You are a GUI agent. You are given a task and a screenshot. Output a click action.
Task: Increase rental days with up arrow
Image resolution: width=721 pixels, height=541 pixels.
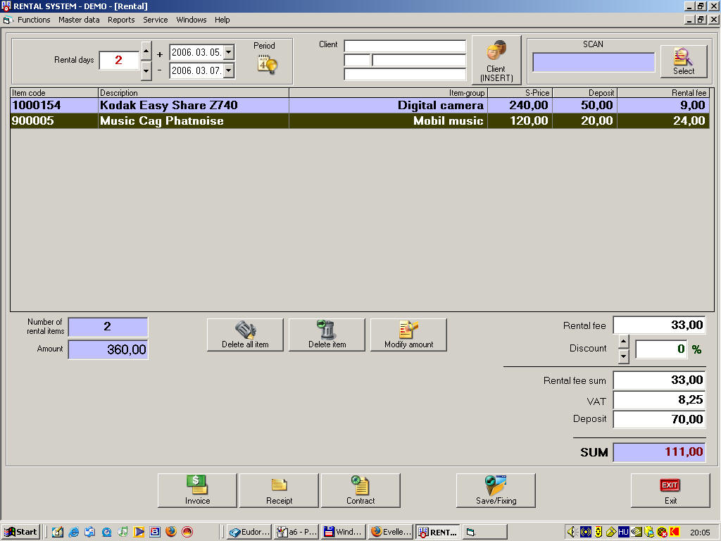pyautogui.click(x=146, y=51)
